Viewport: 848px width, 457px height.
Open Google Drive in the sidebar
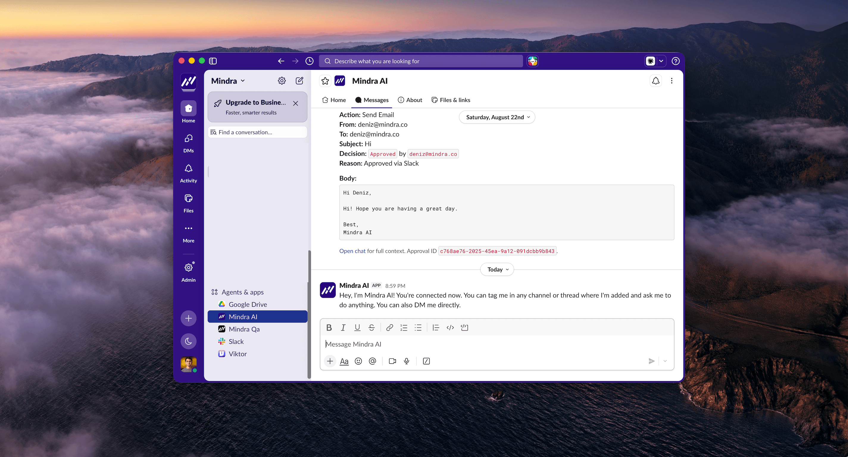(x=257, y=305)
